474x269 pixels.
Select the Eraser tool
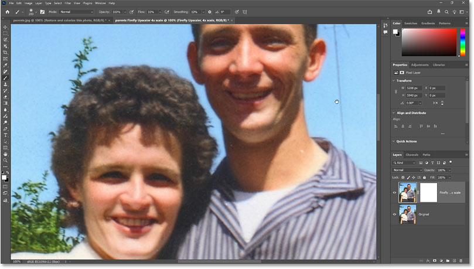coord(5,97)
